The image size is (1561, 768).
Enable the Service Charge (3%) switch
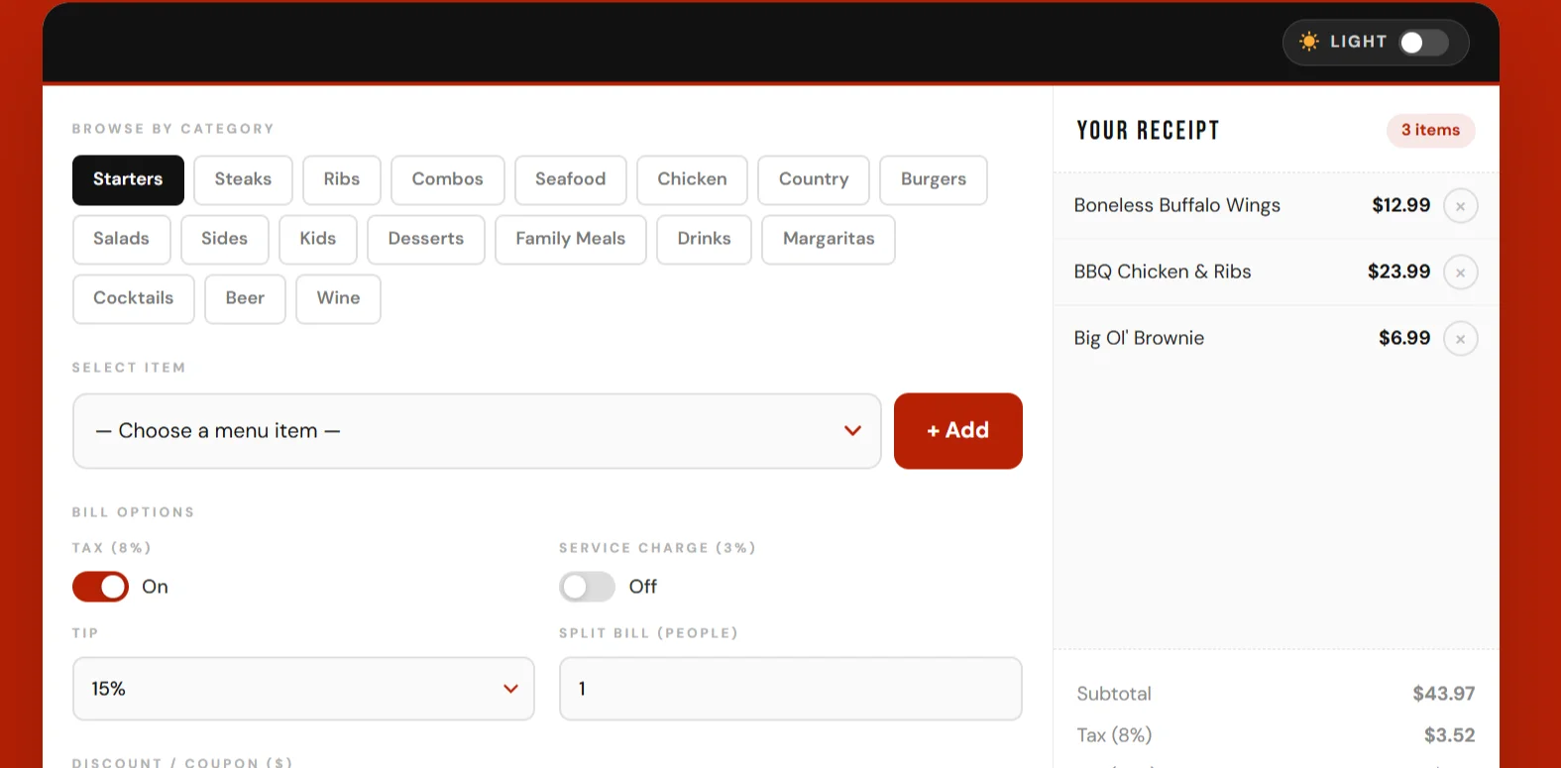click(587, 587)
